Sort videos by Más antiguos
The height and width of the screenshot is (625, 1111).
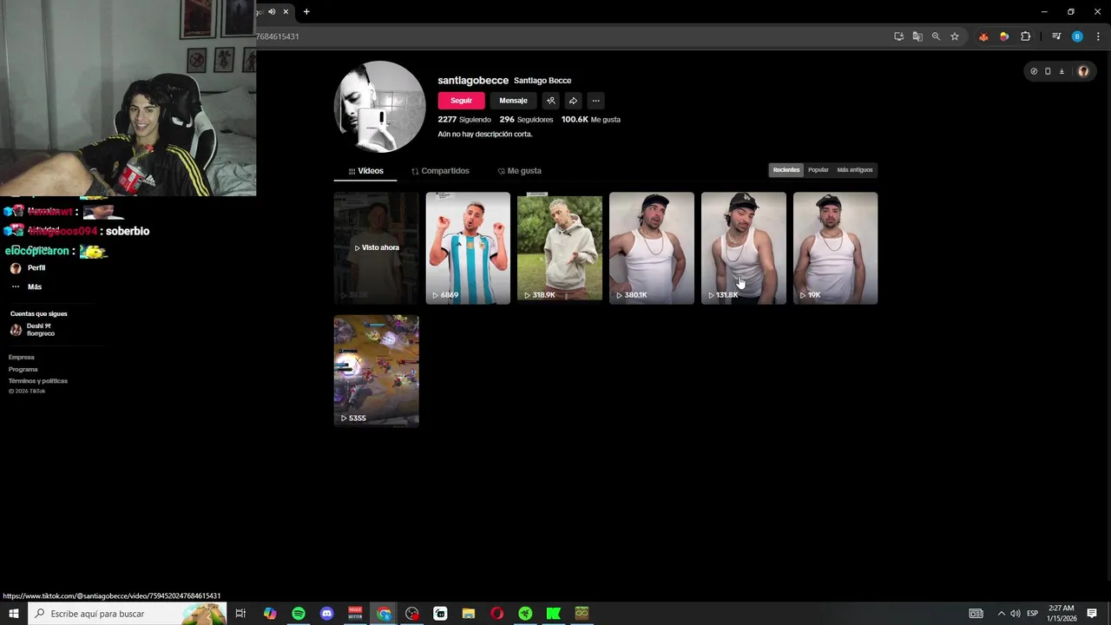[855, 170]
